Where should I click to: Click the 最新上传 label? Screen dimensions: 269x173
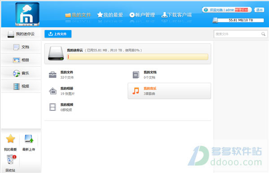[x=29, y=149]
